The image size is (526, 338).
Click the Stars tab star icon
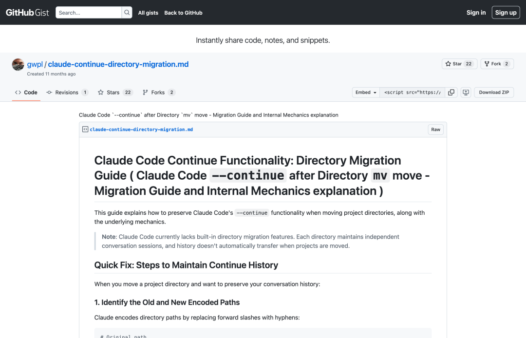[101, 92]
